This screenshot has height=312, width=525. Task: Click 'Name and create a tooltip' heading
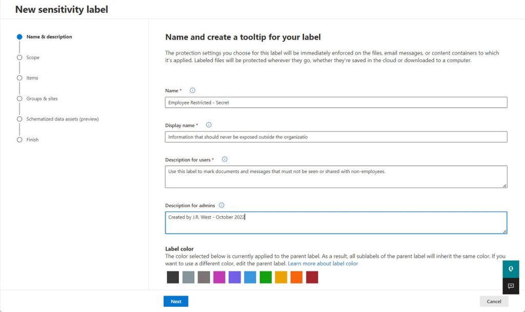coord(243,37)
